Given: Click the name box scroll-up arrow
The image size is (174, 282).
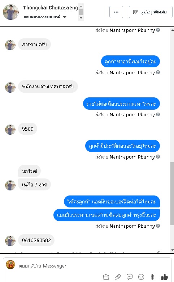Looking at the screenshot, I should click(81, 6).
